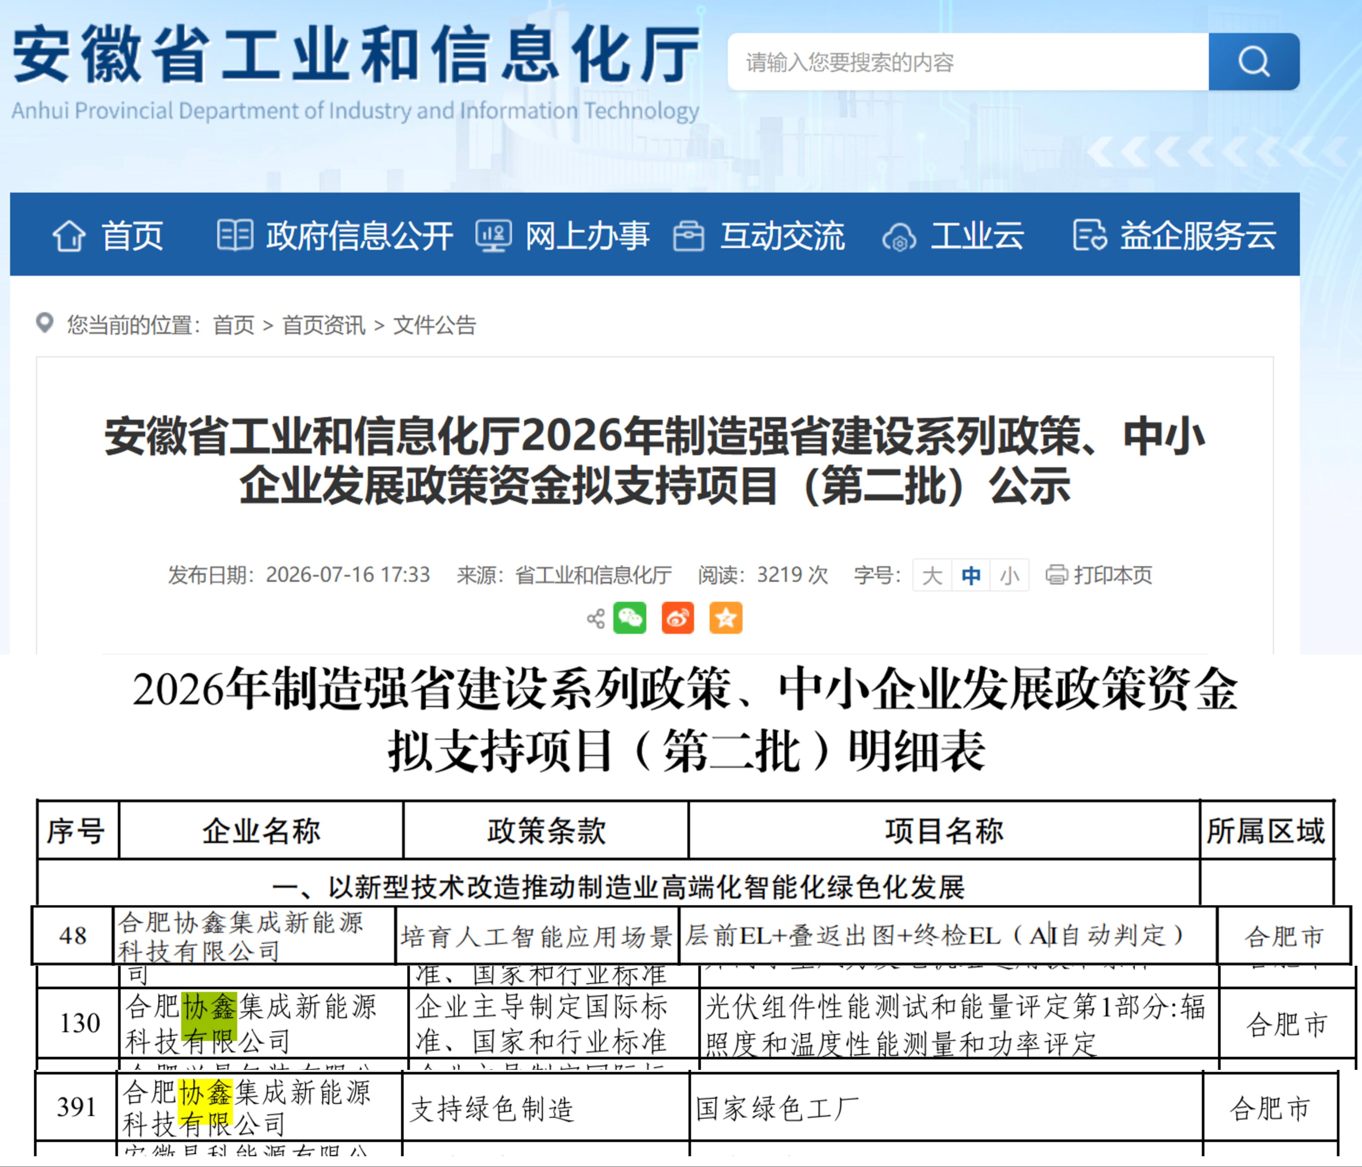The image size is (1362, 1167).
Task: Click table header 序号
Action: [x=77, y=830]
